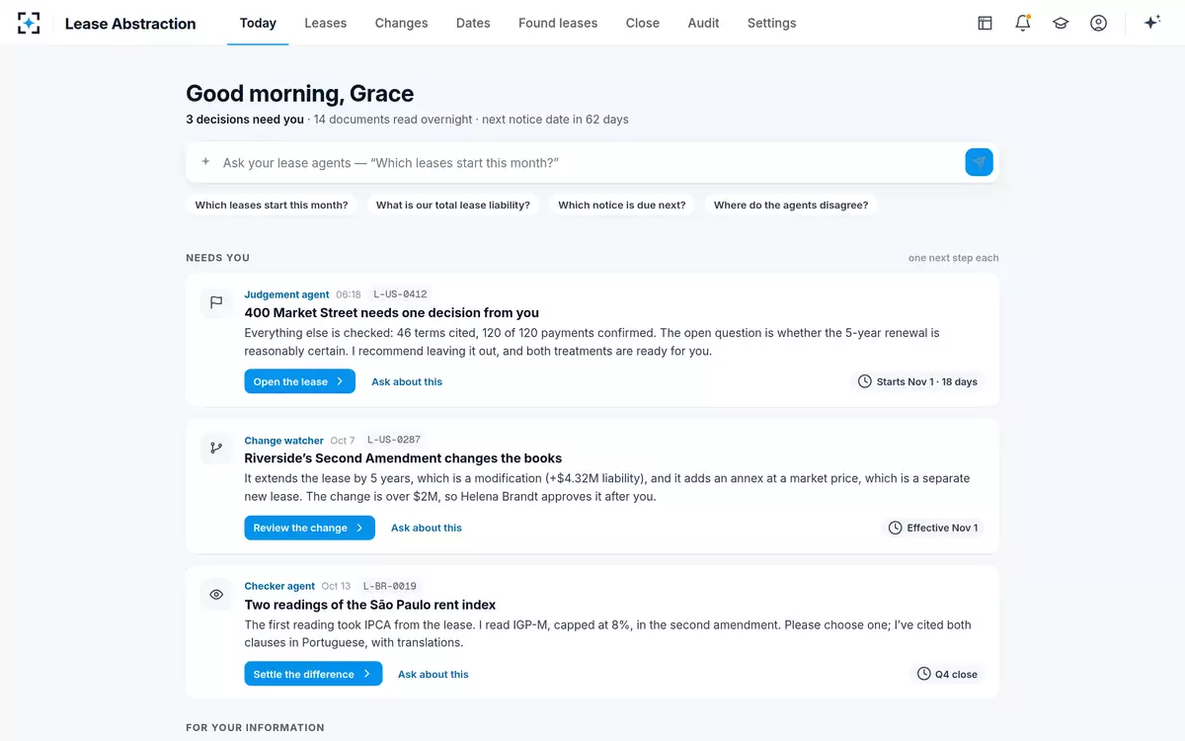Click the clock icon beside Q4 close

[x=924, y=674]
